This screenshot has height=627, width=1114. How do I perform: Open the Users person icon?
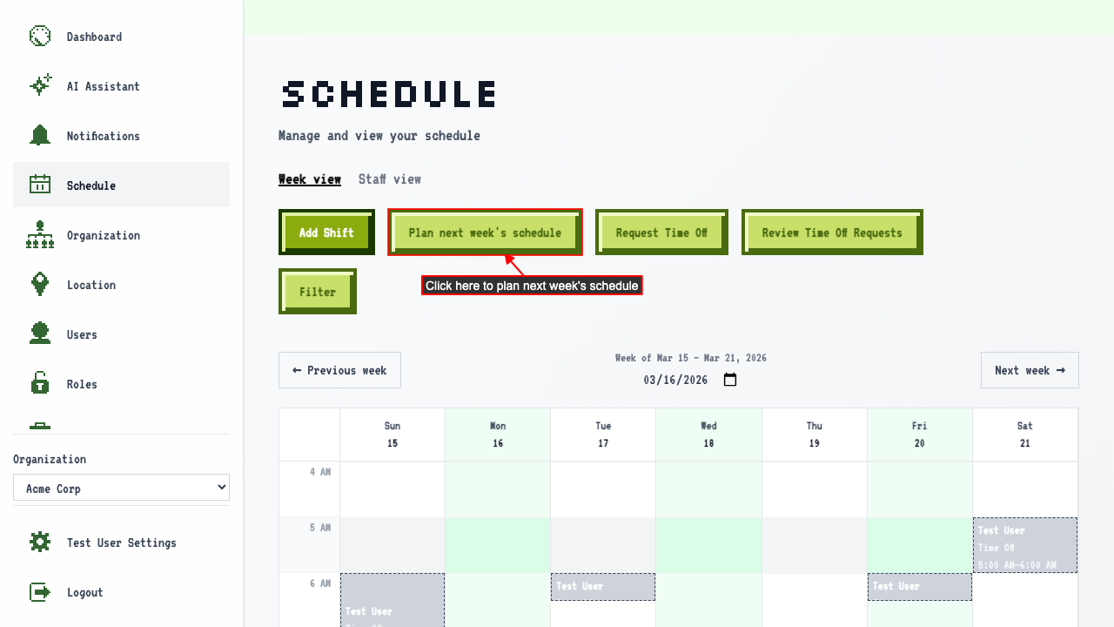[x=40, y=334]
